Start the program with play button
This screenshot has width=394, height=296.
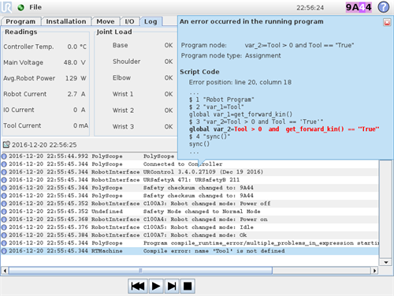coord(156,286)
